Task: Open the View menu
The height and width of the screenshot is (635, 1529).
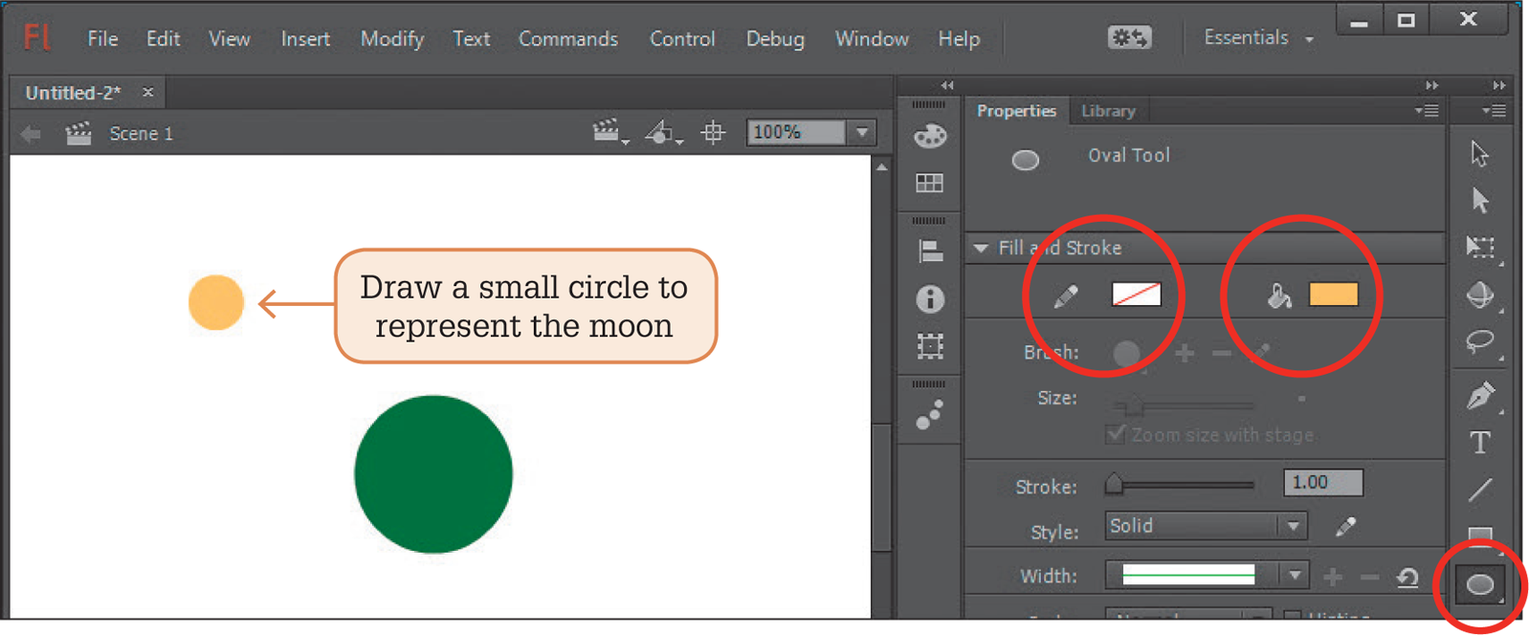Action: click(x=230, y=39)
